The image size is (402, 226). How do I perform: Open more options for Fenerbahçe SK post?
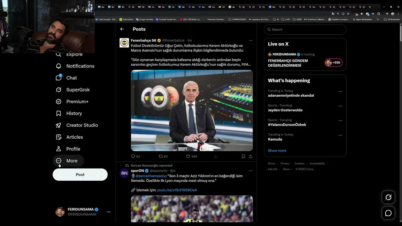(x=251, y=40)
